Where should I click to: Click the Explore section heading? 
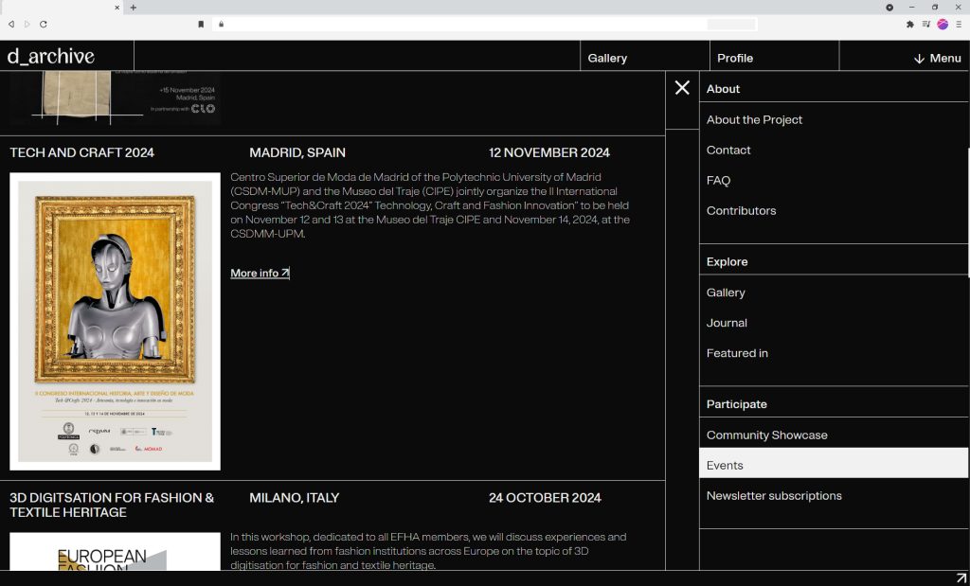(x=727, y=262)
